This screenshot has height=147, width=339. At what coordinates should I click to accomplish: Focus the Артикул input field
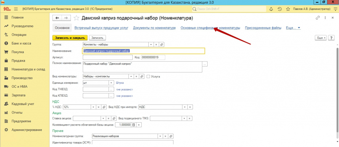tap(108, 57)
